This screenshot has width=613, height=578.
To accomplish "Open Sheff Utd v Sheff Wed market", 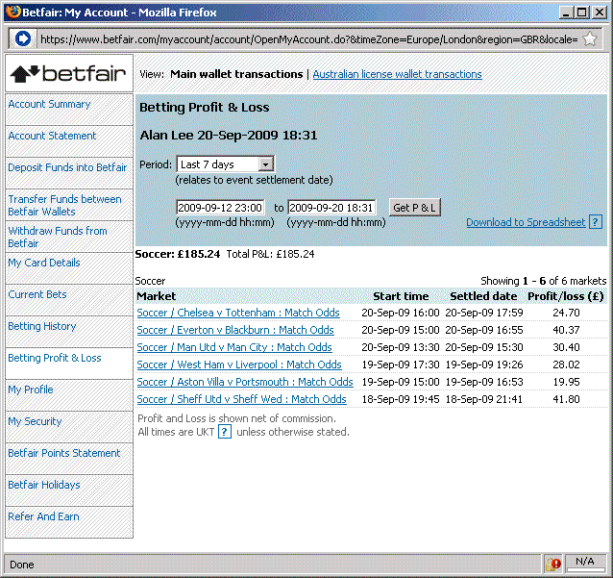I will tap(241, 399).
